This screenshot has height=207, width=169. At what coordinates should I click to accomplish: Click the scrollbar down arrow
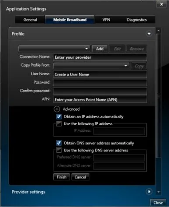159,192
